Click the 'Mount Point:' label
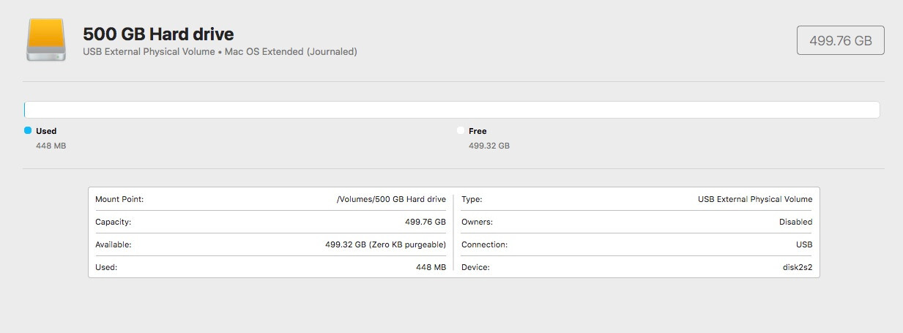This screenshot has width=903, height=333. coord(119,199)
